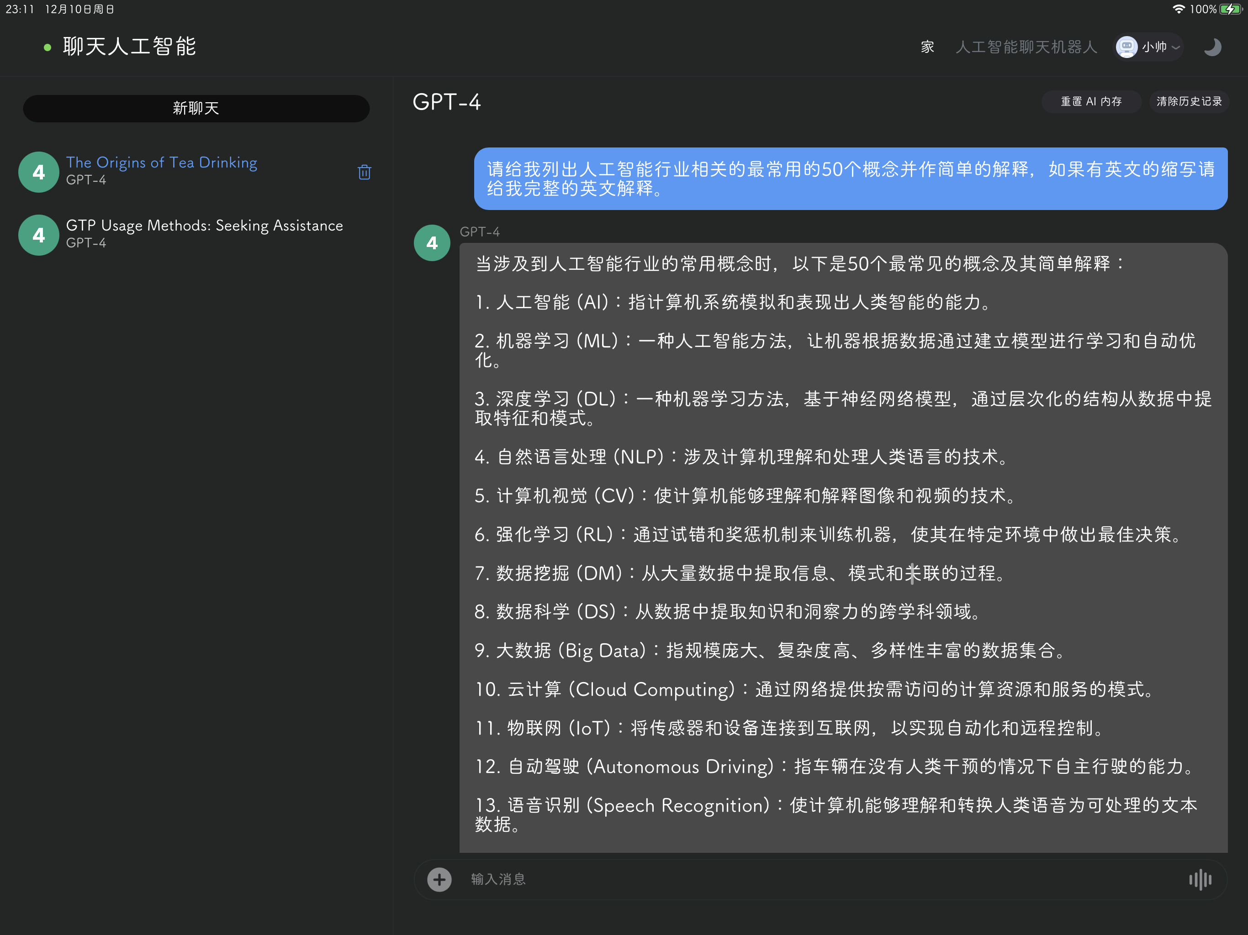Image resolution: width=1248 pixels, height=935 pixels.
Task: Click green 4 icon of Tea Drinking chat
Action: [x=38, y=172]
